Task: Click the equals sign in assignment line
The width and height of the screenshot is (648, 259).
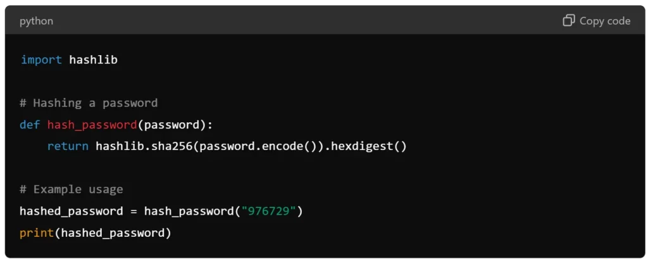Action: click(x=134, y=212)
